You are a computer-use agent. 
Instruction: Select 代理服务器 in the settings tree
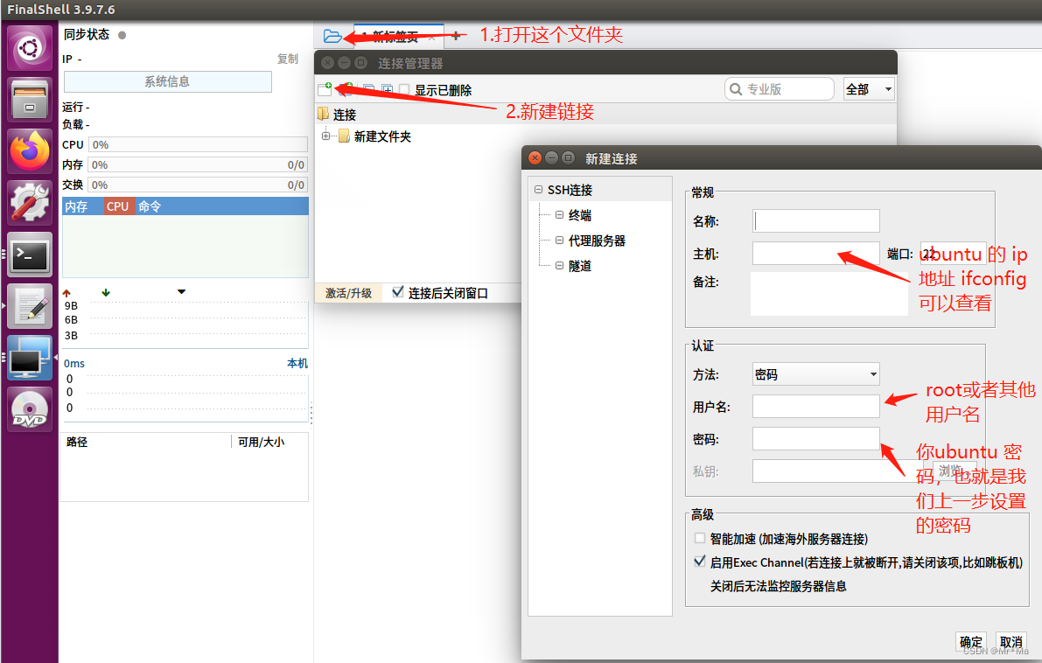pyautogui.click(x=597, y=241)
